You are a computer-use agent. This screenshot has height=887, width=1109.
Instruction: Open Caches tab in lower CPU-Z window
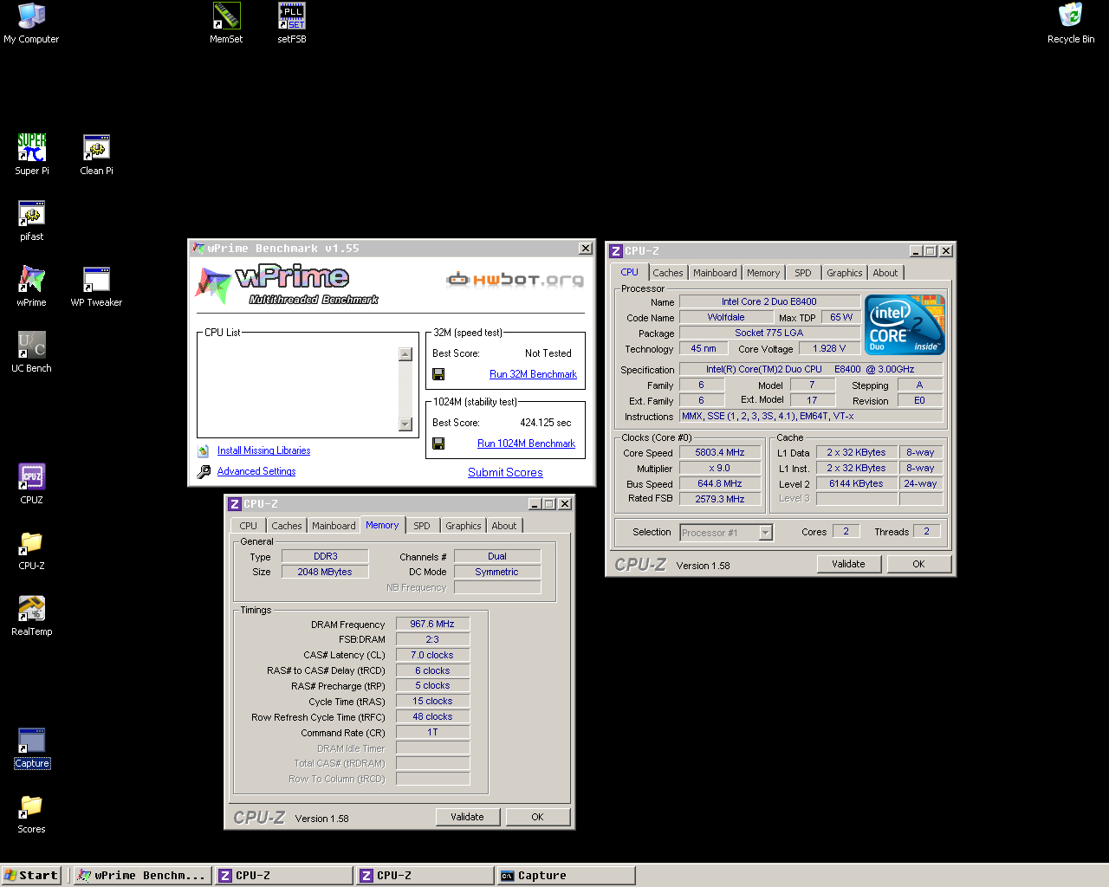click(287, 526)
